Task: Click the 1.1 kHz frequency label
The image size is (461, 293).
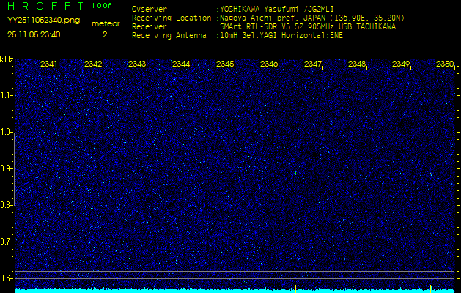Action: 7,94
